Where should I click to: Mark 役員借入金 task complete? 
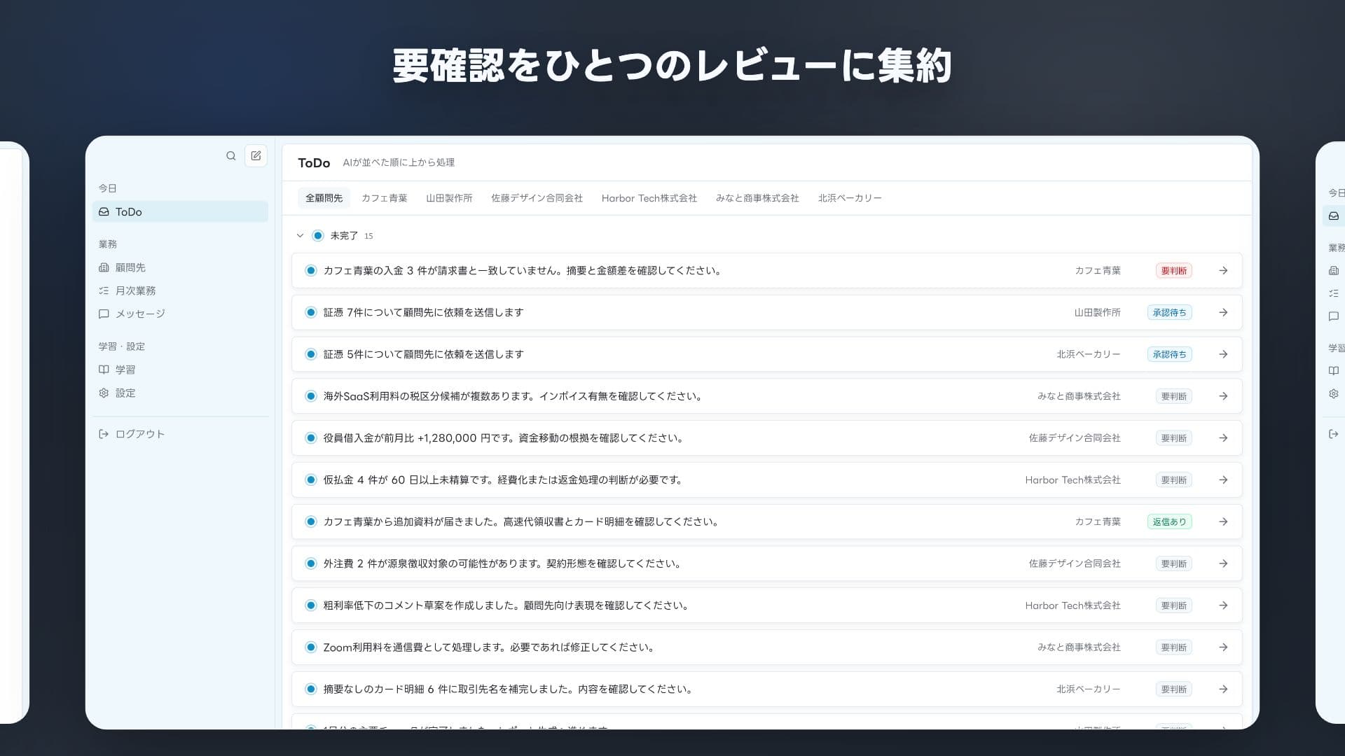(x=311, y=438)
